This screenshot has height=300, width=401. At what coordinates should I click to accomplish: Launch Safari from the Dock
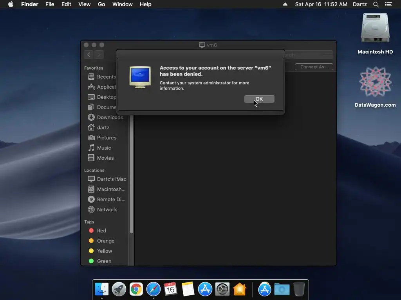pos(154,289)
